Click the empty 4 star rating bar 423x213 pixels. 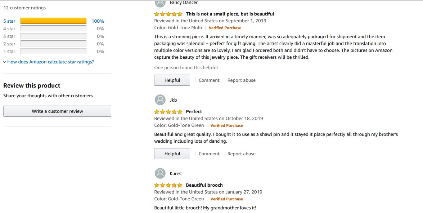point(53,28)
